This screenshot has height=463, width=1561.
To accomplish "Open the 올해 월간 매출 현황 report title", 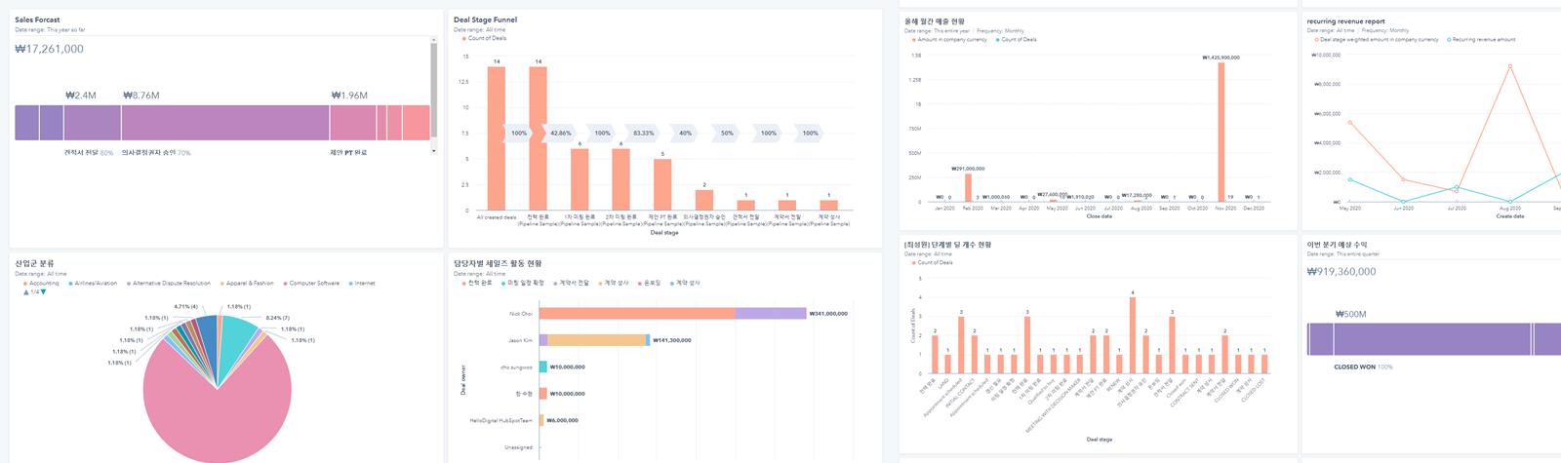I will pyautogui.click(x=935, y=20).
